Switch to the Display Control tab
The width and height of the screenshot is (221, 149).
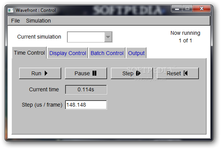[x=68, y=53]
